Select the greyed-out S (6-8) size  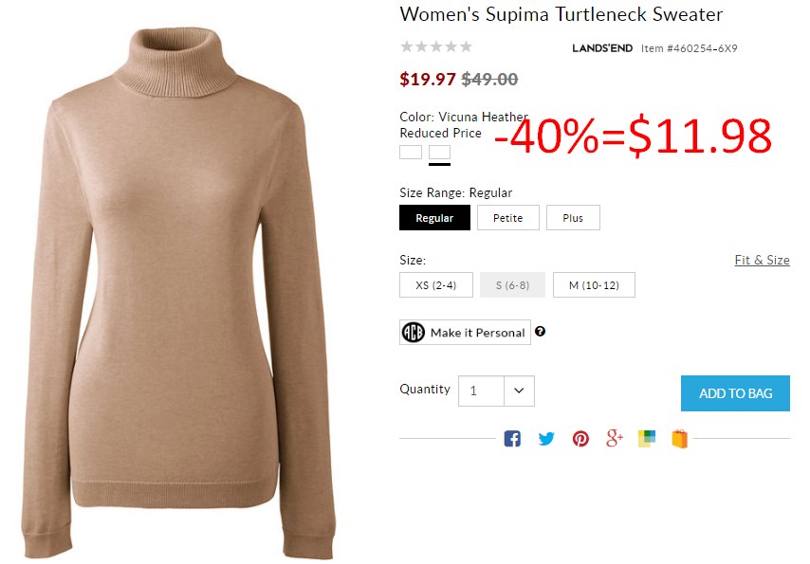[512, 284]
